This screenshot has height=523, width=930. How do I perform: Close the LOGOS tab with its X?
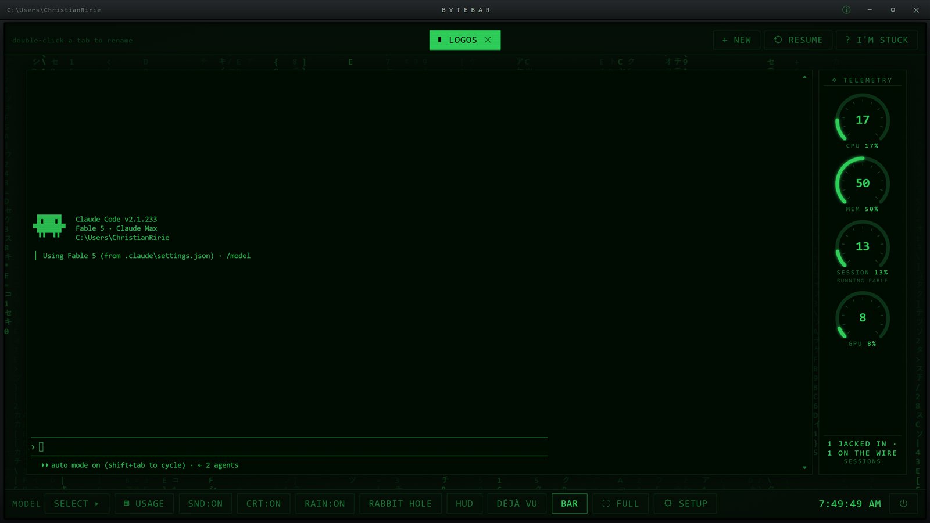[x=488, y=40]
